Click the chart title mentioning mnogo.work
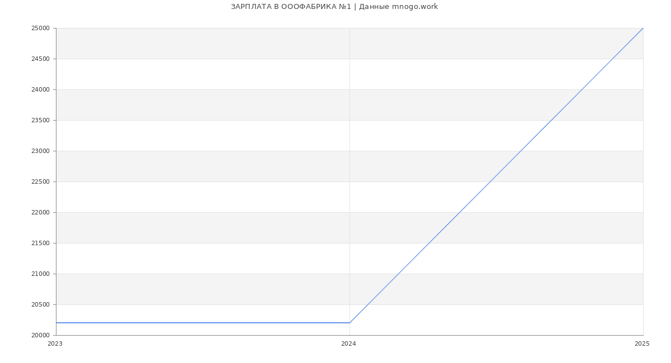The width and height of the screenshot is (671, 363). pyautogui.click(x=334, y=7)
